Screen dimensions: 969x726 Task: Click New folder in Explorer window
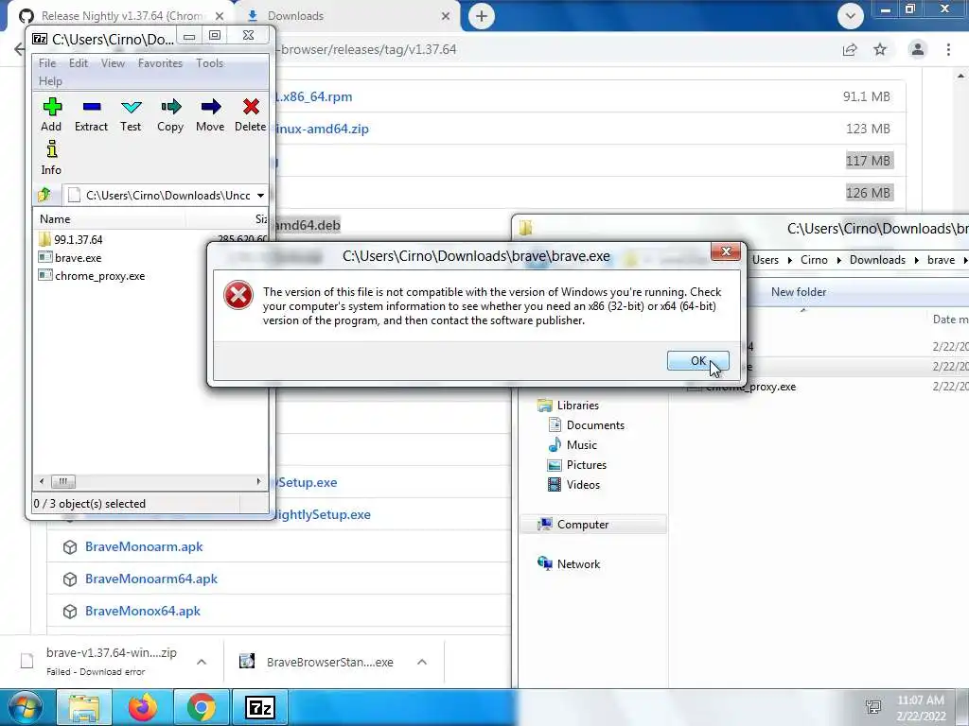799,292
